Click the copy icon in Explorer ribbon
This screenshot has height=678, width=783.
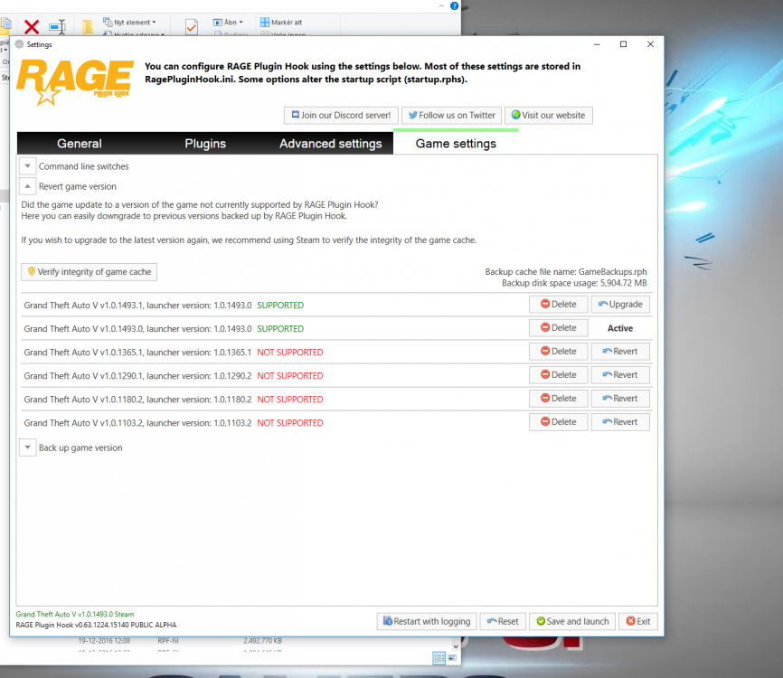(6, 24)
